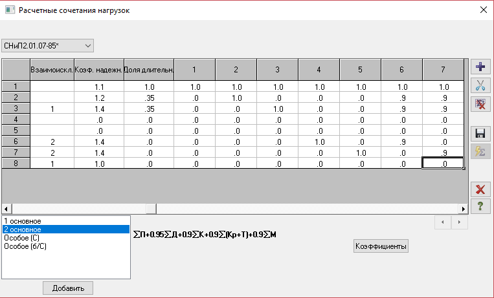Open the СНиП2.01.07-85* dropdown

(x=47, y=46)
